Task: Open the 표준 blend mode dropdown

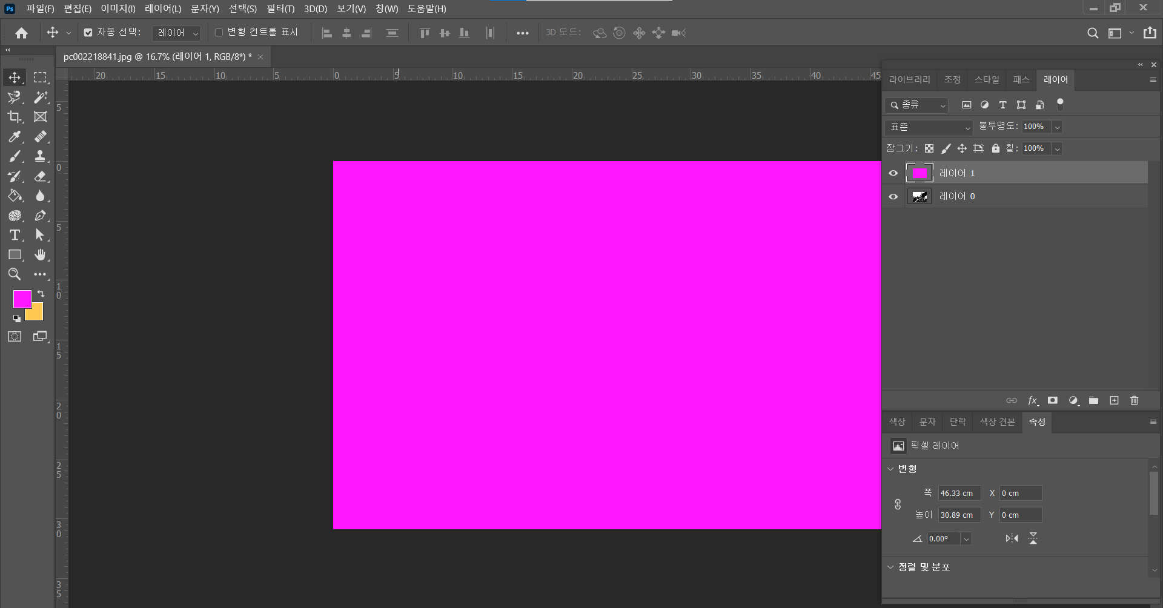Action: 929,127
